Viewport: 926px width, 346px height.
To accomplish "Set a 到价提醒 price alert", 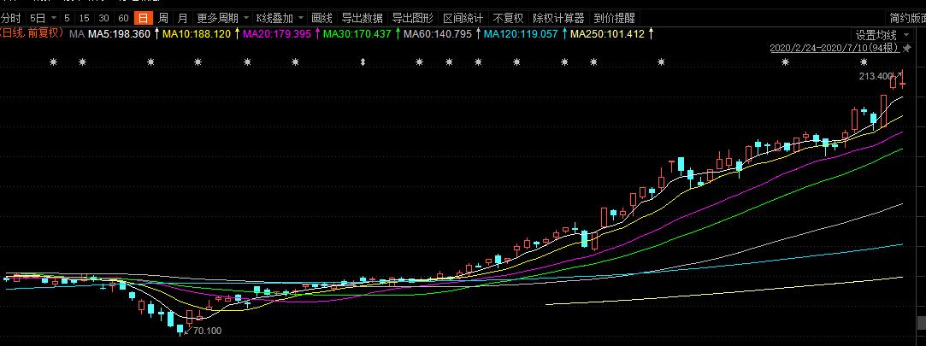I will click(614, 18).
